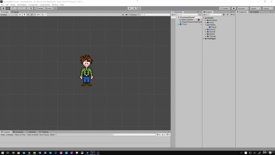Viewport: 275px width, 155px height.
Task: Open the Shaded draw mode dropdown
Action: click(9, 15)
